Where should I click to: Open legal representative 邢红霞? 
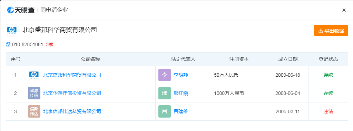click(181, 93)
